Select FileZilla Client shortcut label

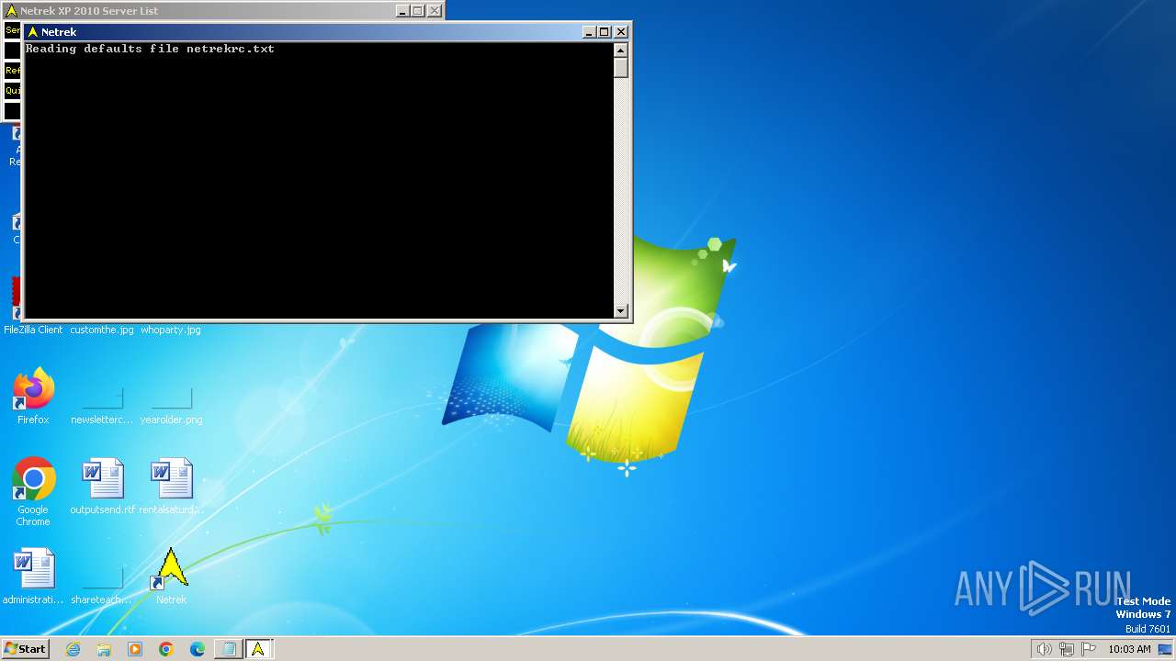[33, 330]
